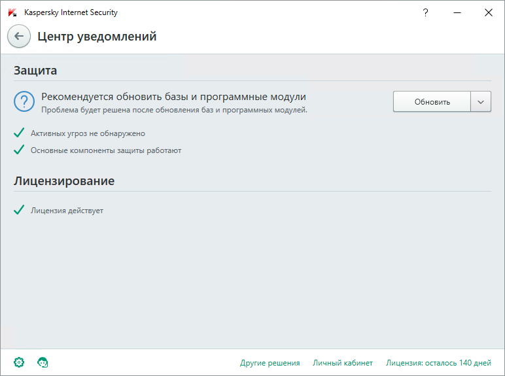Click "Лицензия: осталось 140 дней" link
Screen dimensions: 505x376
[438, 363]
